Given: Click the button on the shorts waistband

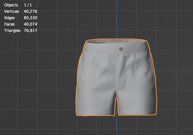Looking at the screenshot, I should pos(121,49).
